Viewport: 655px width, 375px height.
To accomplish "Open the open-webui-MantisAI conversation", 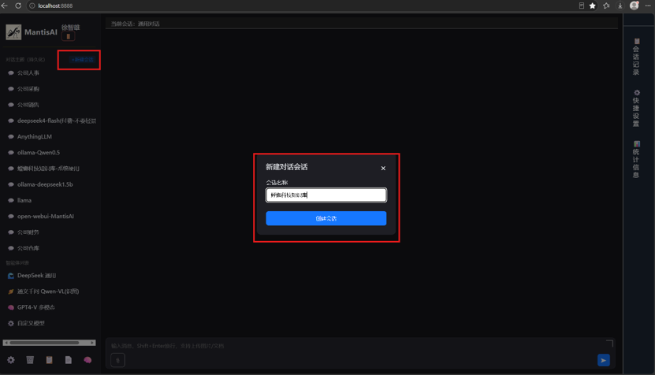I will 46,217.
